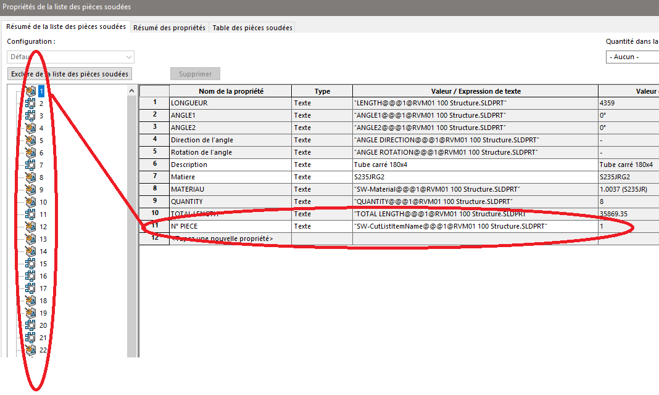Select cut list item 22 in the tree
Image resolution: width=659 pixels, height=395 pixels.
[43, 350]
